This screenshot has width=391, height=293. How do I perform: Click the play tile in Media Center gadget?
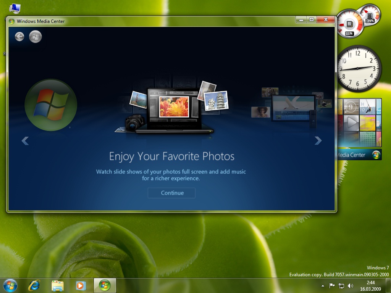[351, 122]
